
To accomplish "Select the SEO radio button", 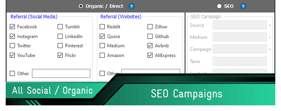I will 219,6.
